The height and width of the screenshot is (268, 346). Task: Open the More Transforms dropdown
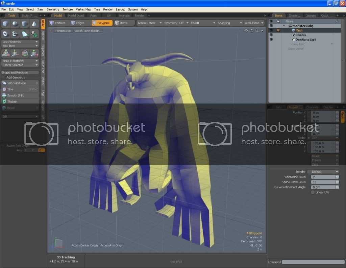tap(20, 61)
